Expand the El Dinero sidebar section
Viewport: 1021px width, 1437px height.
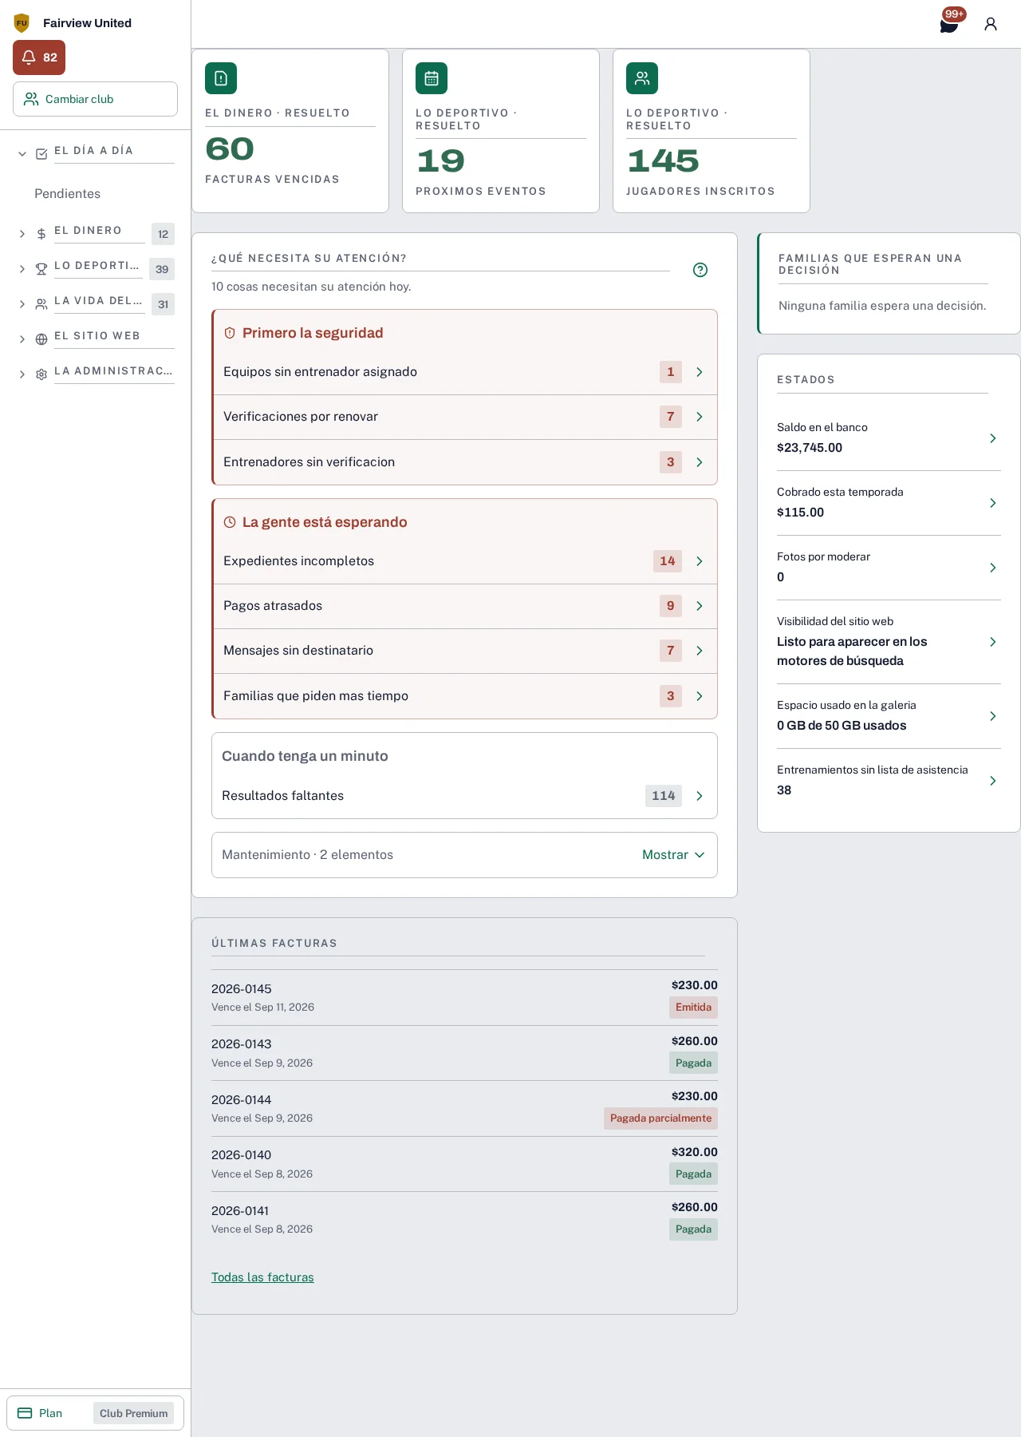pos(96,233)
